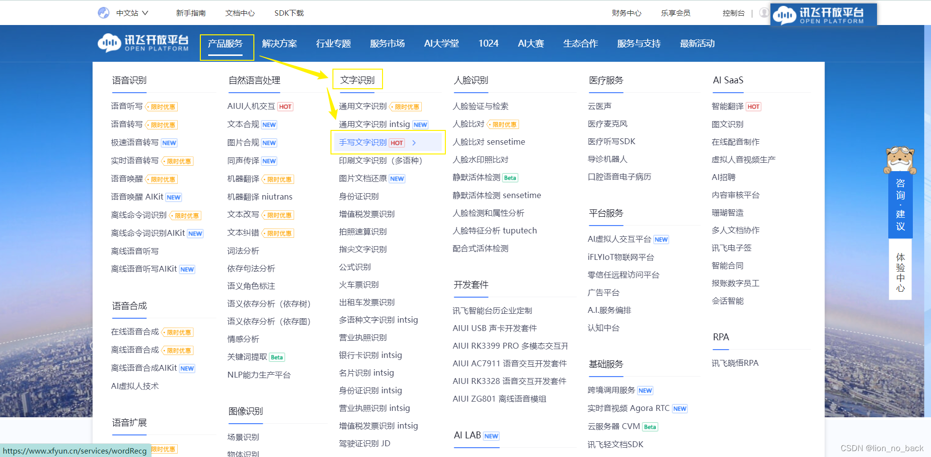Open 人脸特征分析 tuputech

point(494,230)
